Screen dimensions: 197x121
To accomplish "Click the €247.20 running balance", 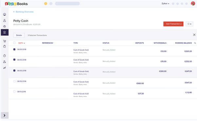I will 188,71.
